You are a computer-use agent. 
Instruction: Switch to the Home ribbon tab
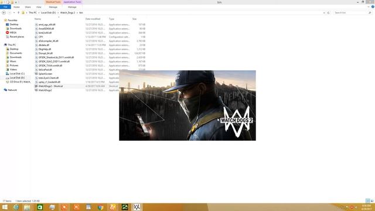tap(16, 7)
